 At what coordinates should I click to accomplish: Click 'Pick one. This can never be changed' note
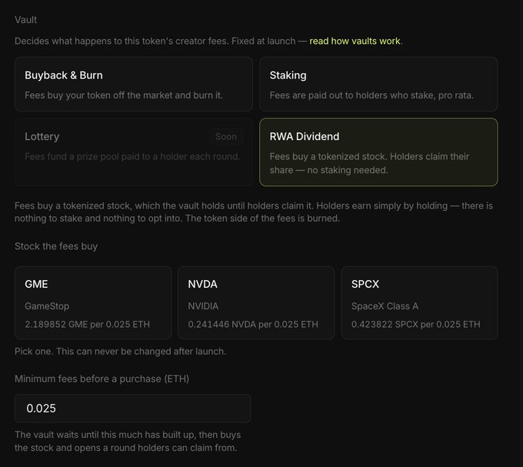tap(121, 352)
